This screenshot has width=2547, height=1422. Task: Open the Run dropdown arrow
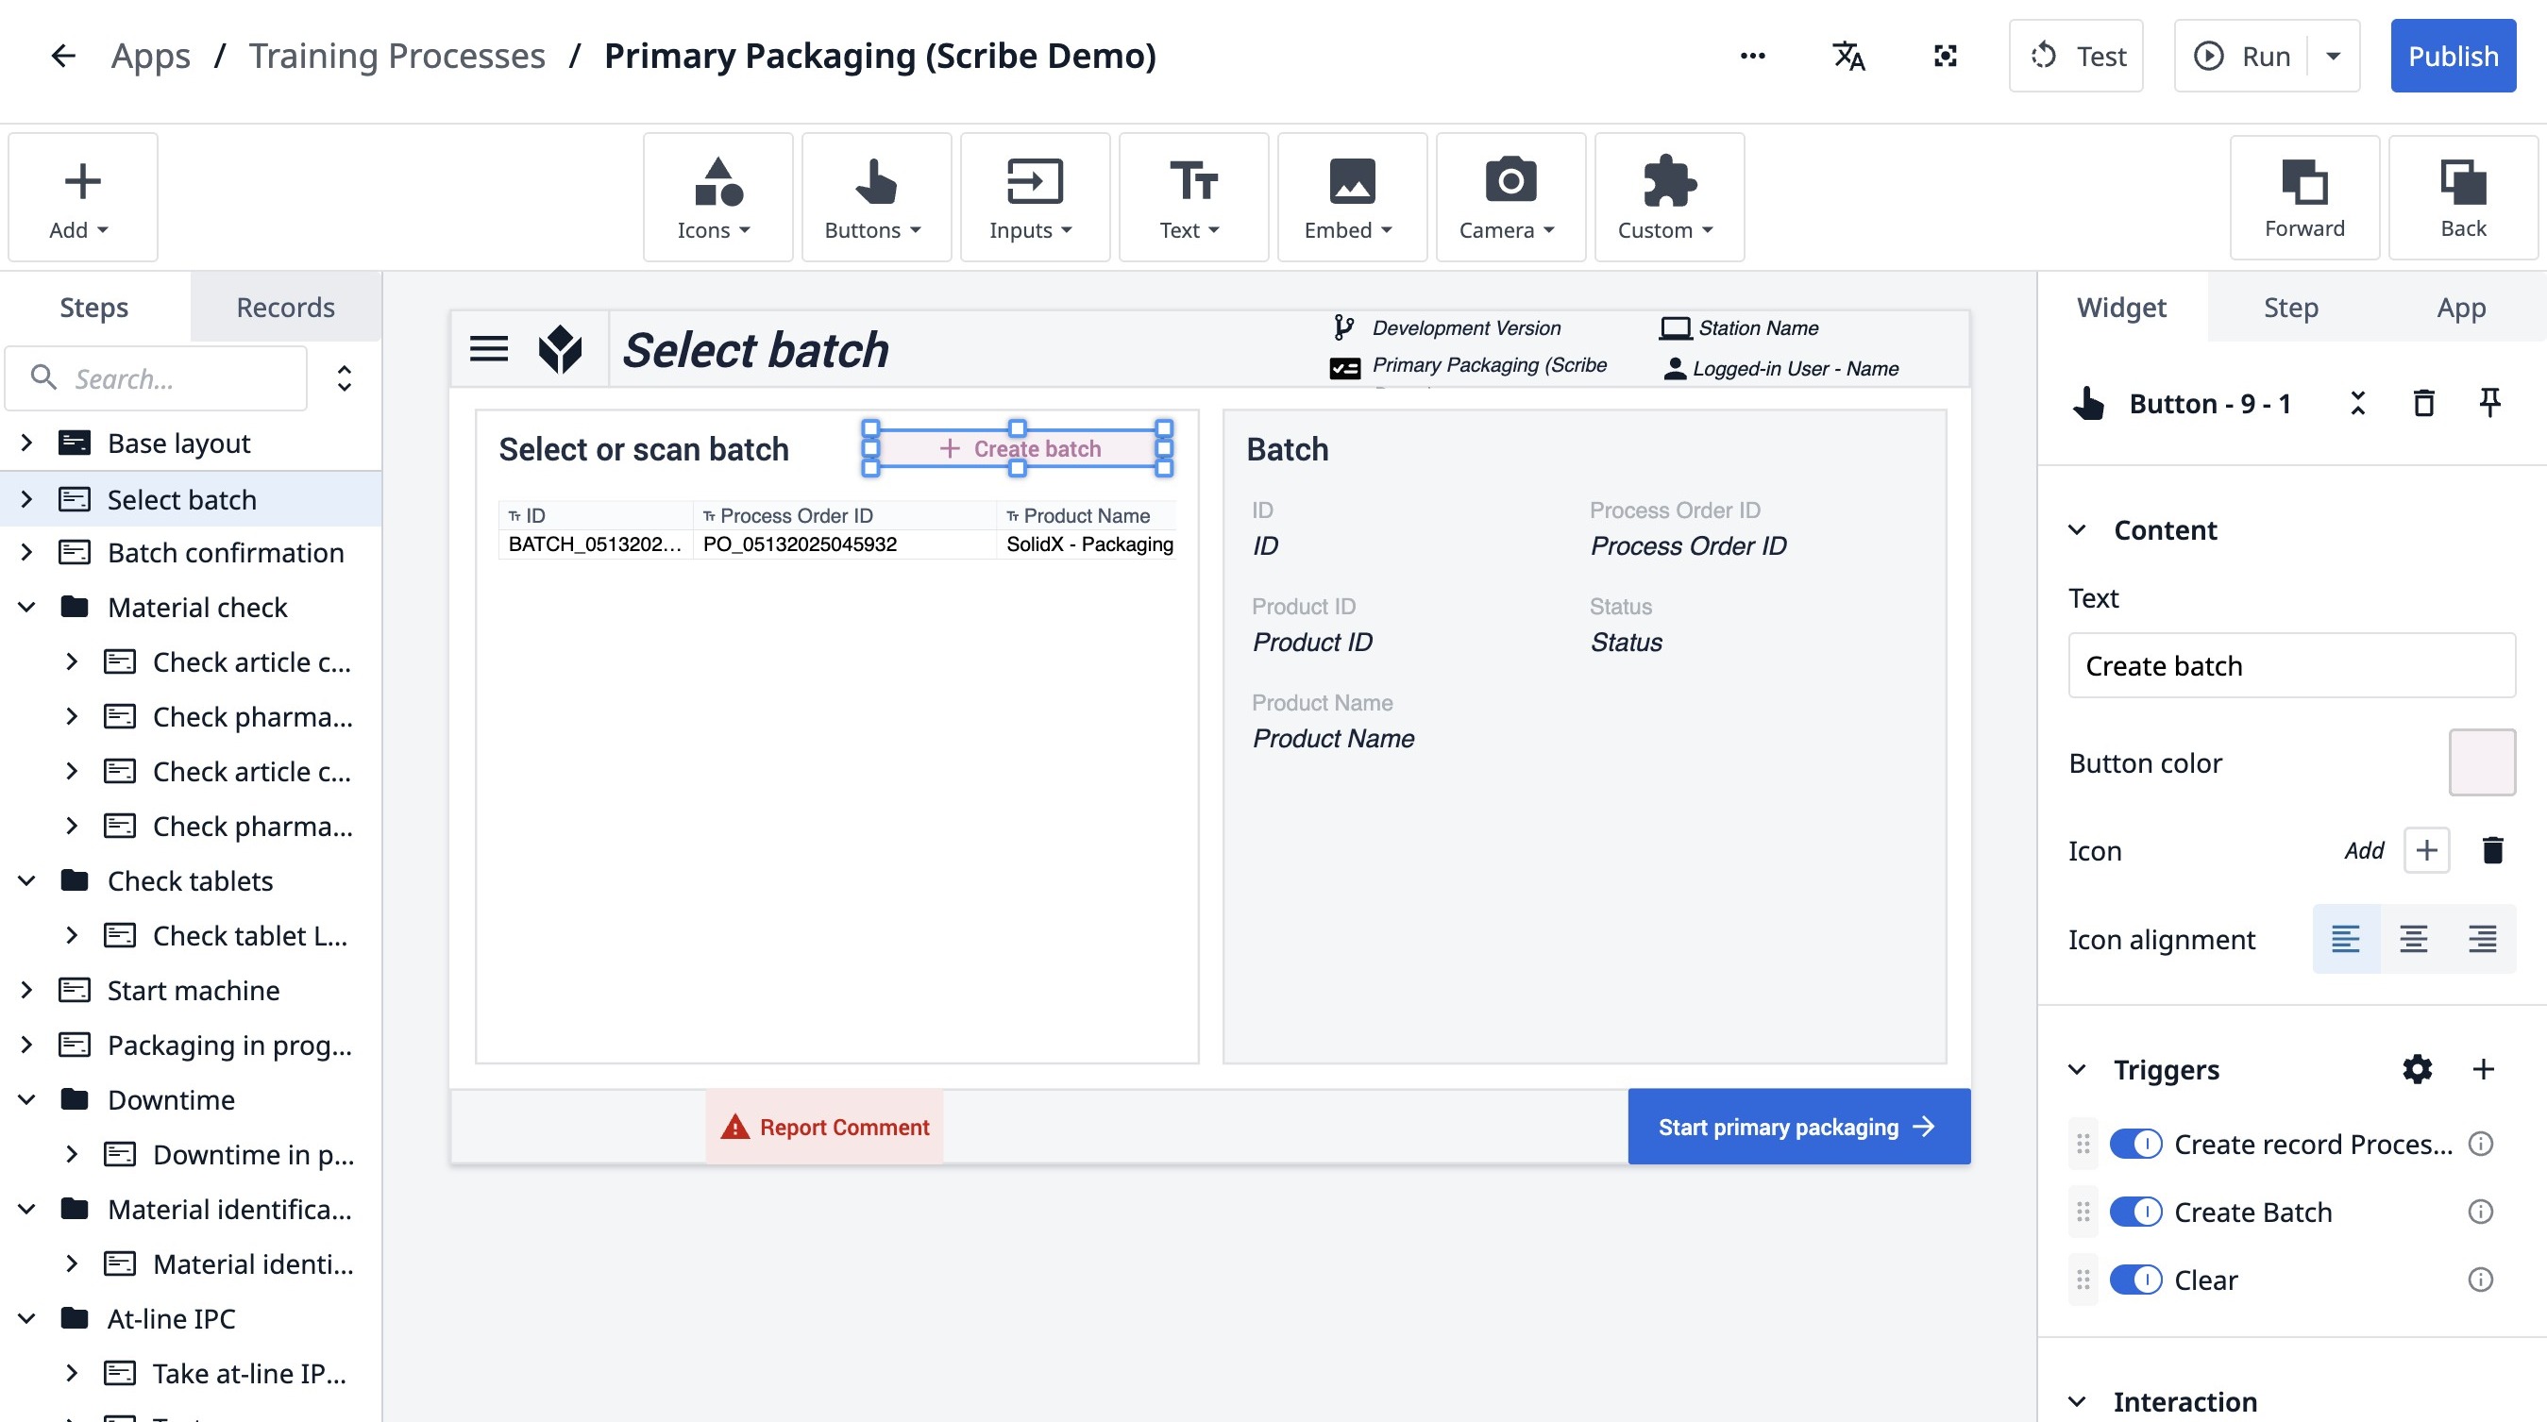[2334, 57]
